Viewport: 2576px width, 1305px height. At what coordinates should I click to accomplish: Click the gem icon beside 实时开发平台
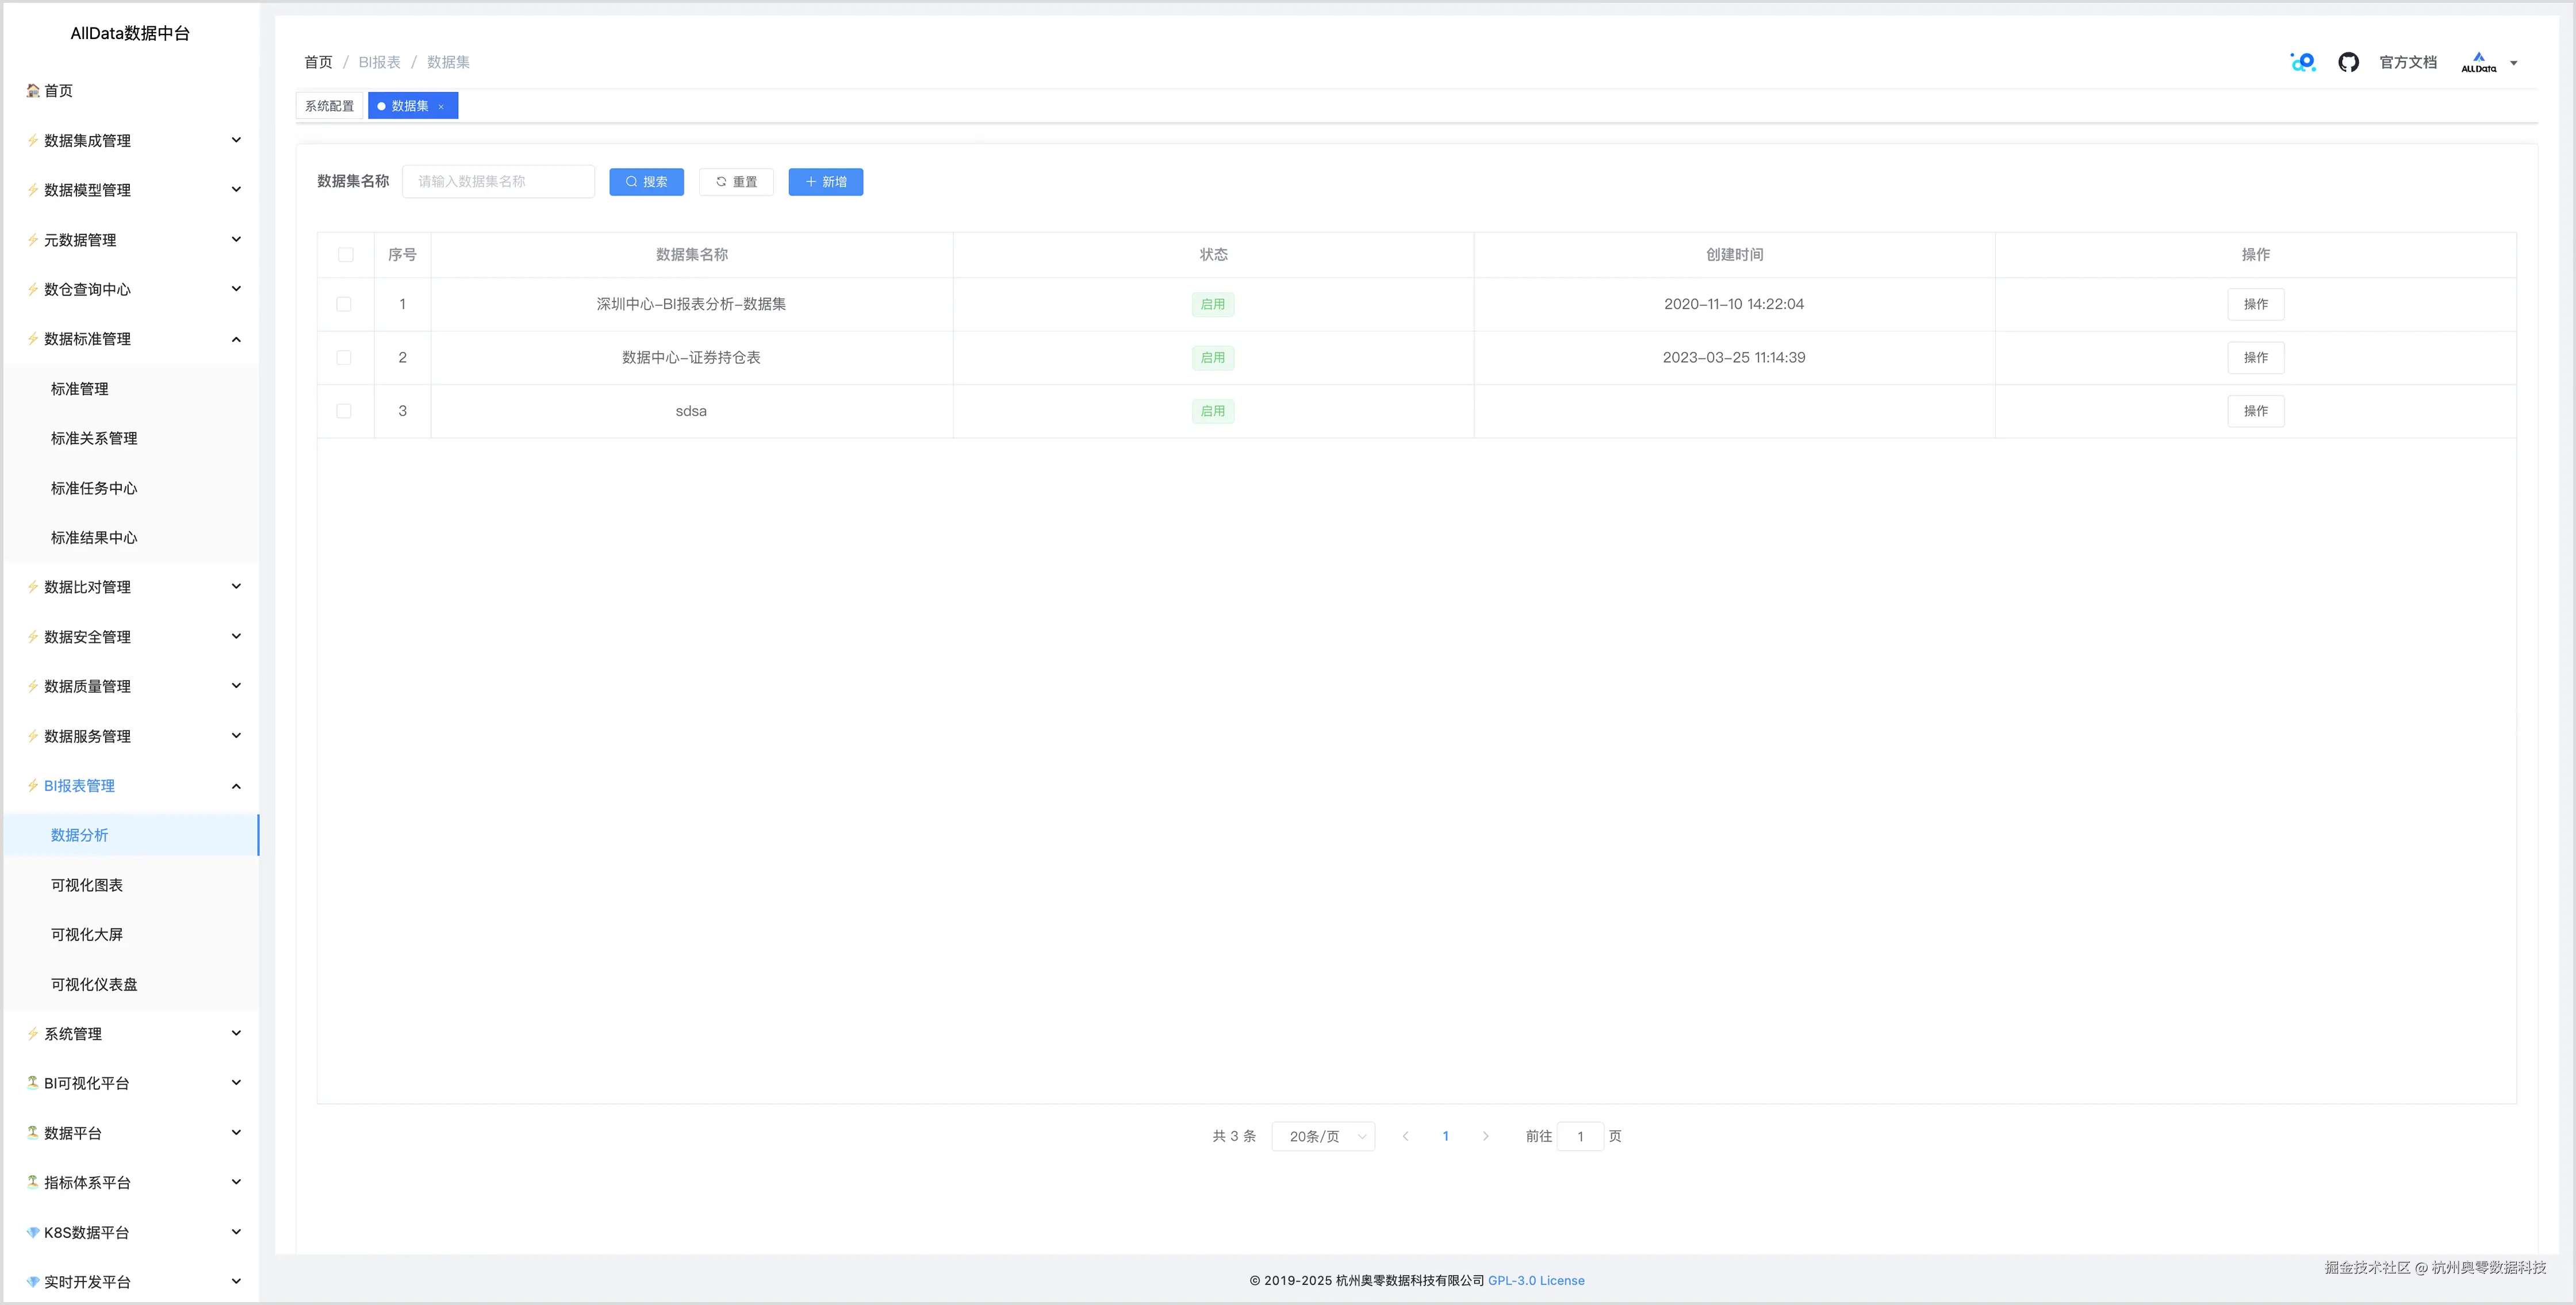pos(33,1282)
